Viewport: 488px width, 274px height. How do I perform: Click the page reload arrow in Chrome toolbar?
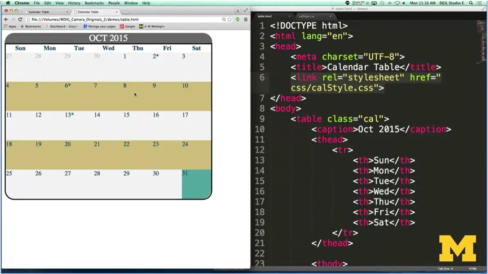pos(20,19)
